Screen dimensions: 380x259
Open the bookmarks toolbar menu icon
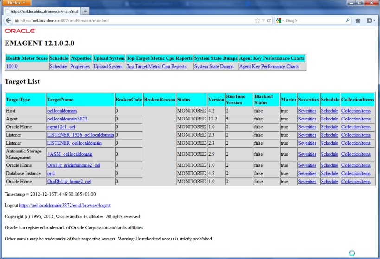370,20
